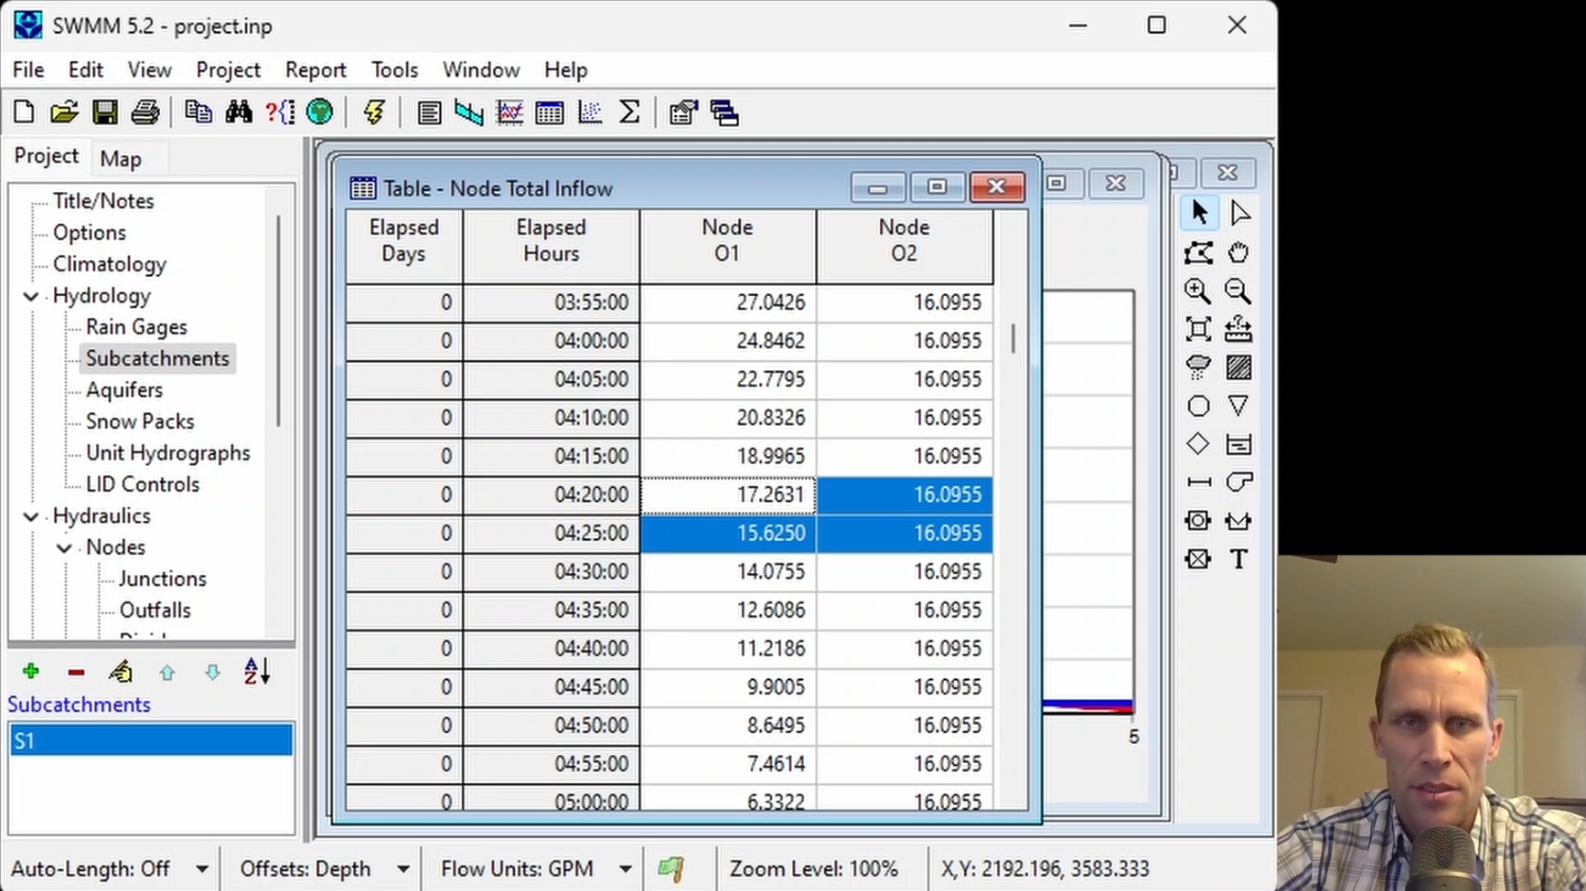The width and height of the screenshot is (1586, 891).
Task: Choose the Select Region tool
Action: [1199, 252]
